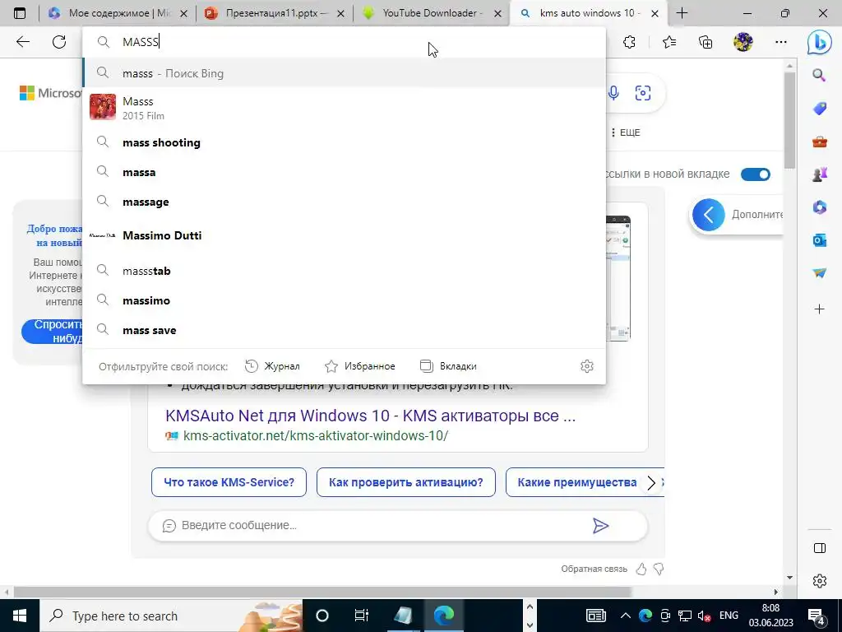Switch to YouTube Downloader tab
The height and width of the screenshot is (632, 842).
433,13
